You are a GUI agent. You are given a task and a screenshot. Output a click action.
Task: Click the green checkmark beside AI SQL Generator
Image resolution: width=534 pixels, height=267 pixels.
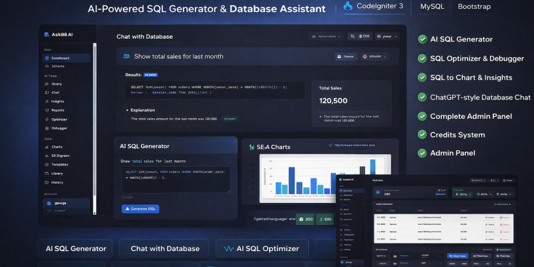point(423,39)
